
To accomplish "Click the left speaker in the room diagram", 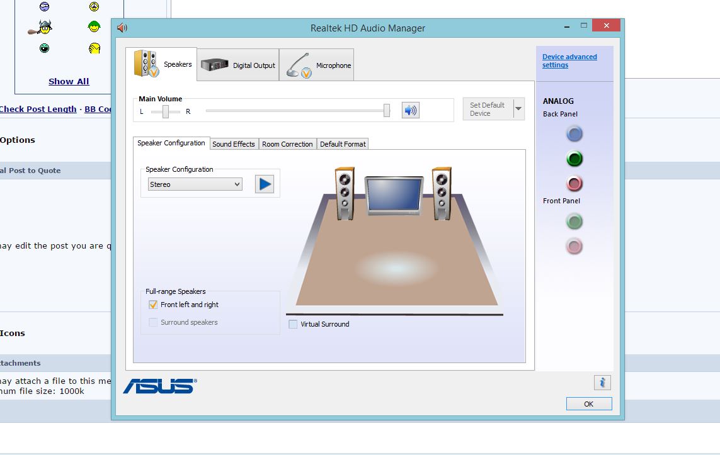I will pyautogui.click(x=345, y=193).
